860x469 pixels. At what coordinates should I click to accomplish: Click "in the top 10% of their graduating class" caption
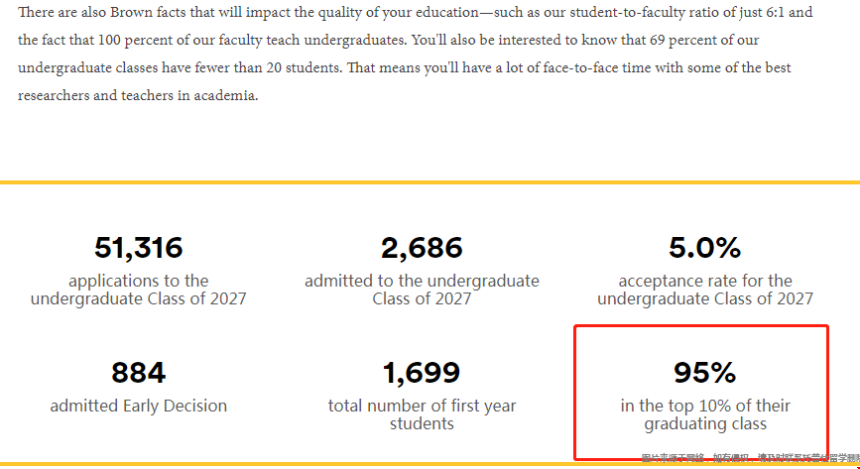[x=705, y=414]
